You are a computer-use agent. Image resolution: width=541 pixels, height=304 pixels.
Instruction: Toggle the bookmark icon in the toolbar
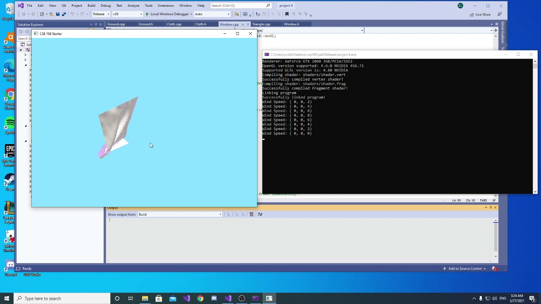pos(287,14)
